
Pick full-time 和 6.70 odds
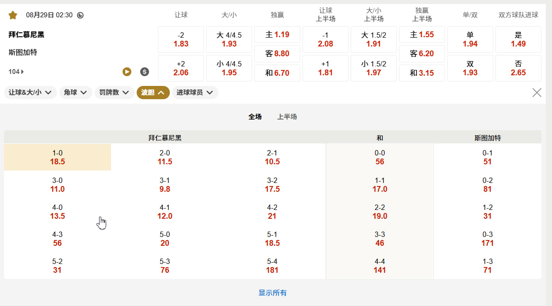(277, 73)
